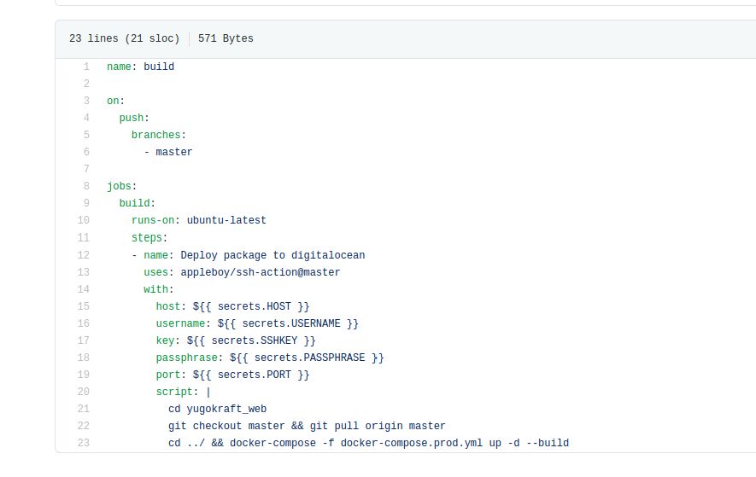The height and width of the screenshot is (477, 756).
Task: Click line number 6 beside master branch
Action: [85, 152]
